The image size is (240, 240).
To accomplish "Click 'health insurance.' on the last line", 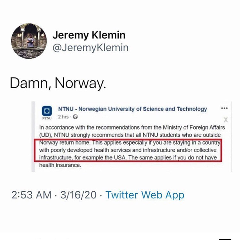I will (60, 165).
